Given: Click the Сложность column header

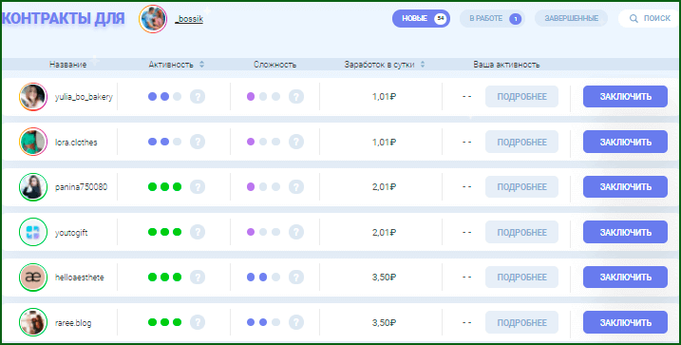Looking at the screenshot, I should [x=274, y=65].
